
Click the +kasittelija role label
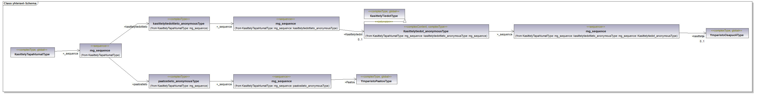coord(698,36)
